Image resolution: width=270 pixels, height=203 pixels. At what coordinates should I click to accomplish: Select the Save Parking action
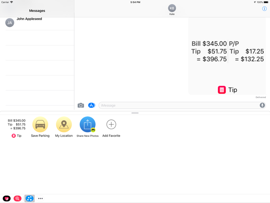coord(40,127)
